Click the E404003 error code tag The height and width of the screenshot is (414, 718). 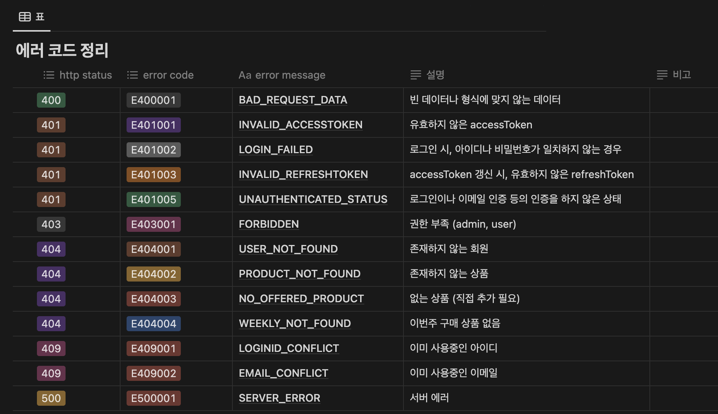coord(154,299)
